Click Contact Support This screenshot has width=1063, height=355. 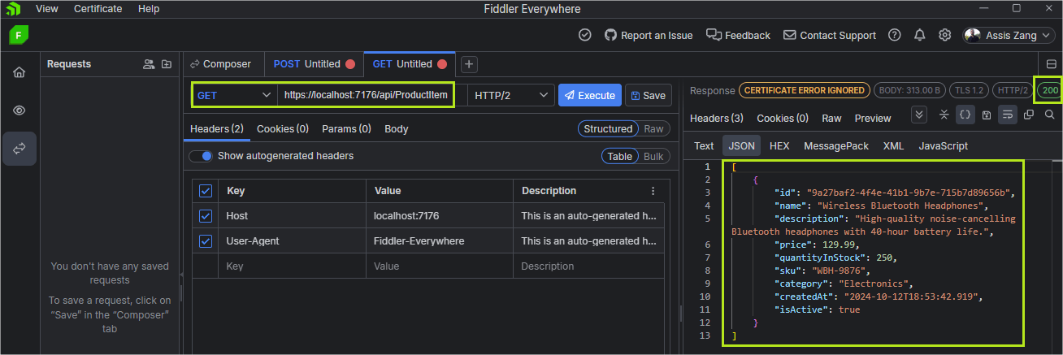[830, 35]
